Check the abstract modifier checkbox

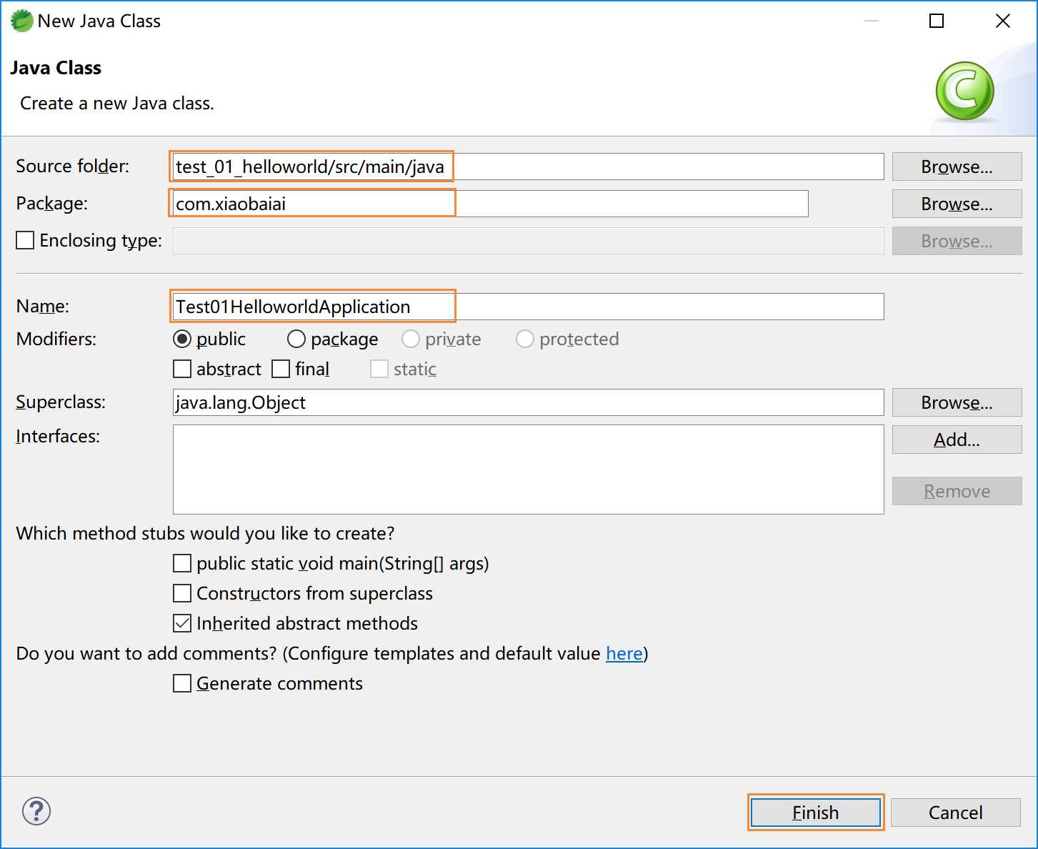182,369
